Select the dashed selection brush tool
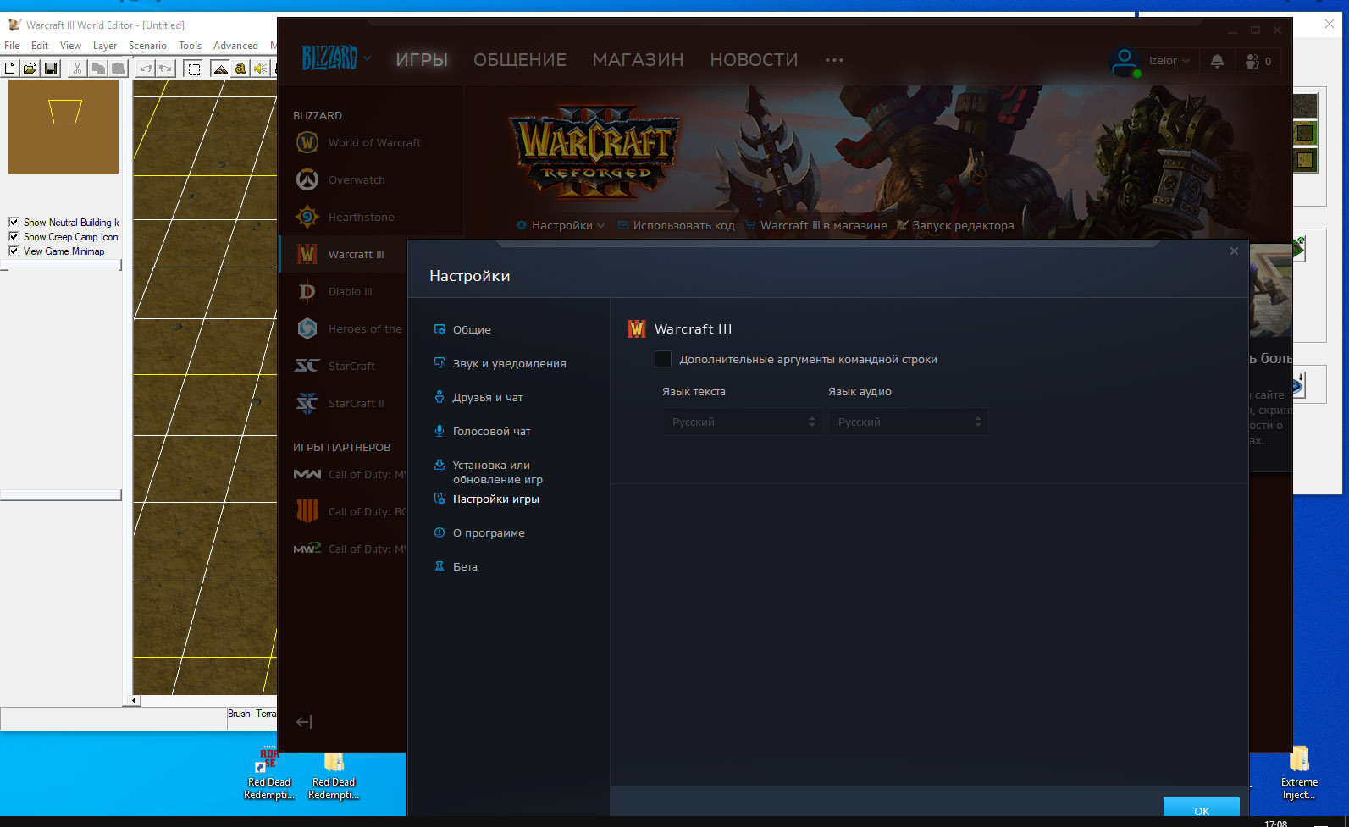Viewport: 1349px width, 827px height. point(194,69)
